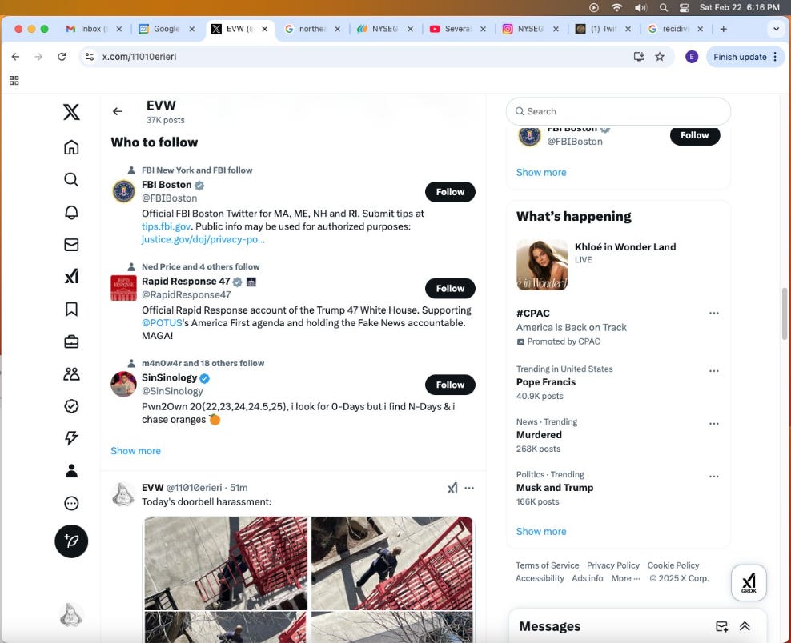
Task: Open Messages envelope icon in sidebar
Action: click(71, 245)
